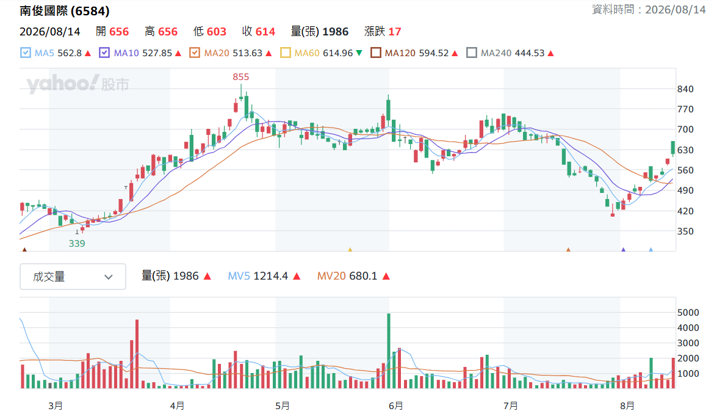Click the MA120 value 594.52
The image size is (714, 417).
click(433, 53)
